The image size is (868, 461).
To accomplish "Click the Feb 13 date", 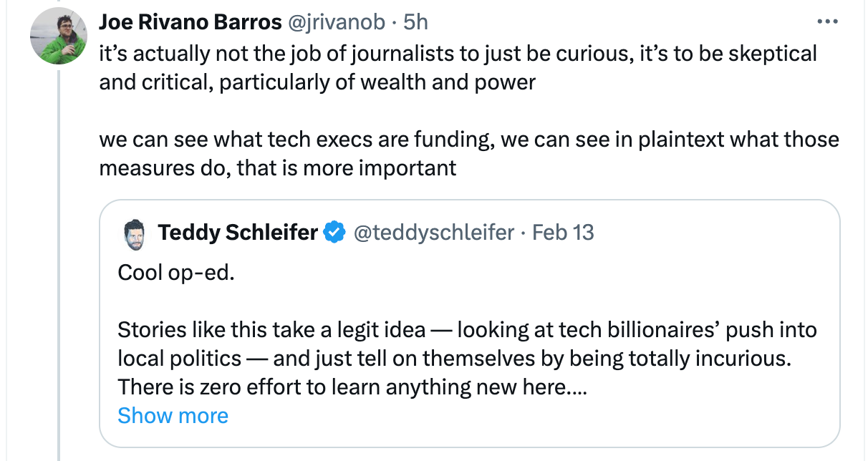I will (x=564, y=233).
